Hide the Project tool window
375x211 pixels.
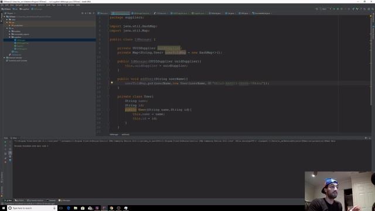(94, 13)
